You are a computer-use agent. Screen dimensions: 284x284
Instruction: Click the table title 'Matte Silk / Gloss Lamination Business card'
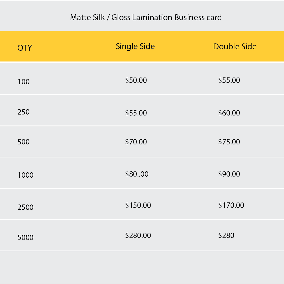pyautogui.click(x=146, y=17)
